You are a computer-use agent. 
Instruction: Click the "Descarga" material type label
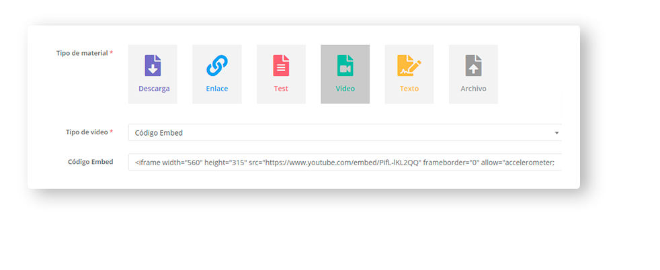point(153,89)
